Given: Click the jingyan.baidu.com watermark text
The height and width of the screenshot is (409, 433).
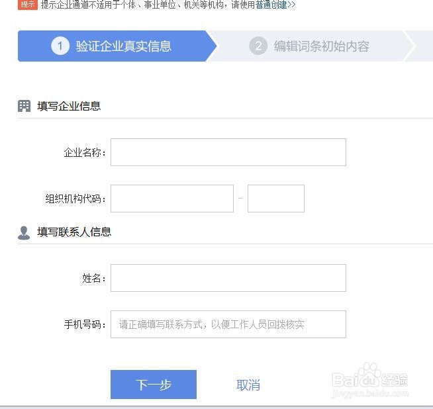Looking at the screenshot, I should click(369, 393).
